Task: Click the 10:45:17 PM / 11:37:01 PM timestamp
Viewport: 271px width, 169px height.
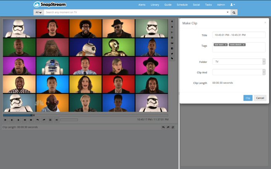Action: (153, 119)
